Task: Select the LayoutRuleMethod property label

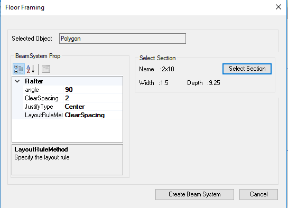Action: click(43, 115)
